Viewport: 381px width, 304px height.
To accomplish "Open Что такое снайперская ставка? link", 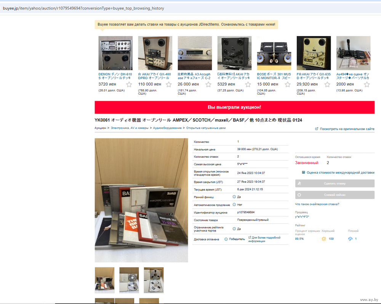I will [x=317, y=204].
